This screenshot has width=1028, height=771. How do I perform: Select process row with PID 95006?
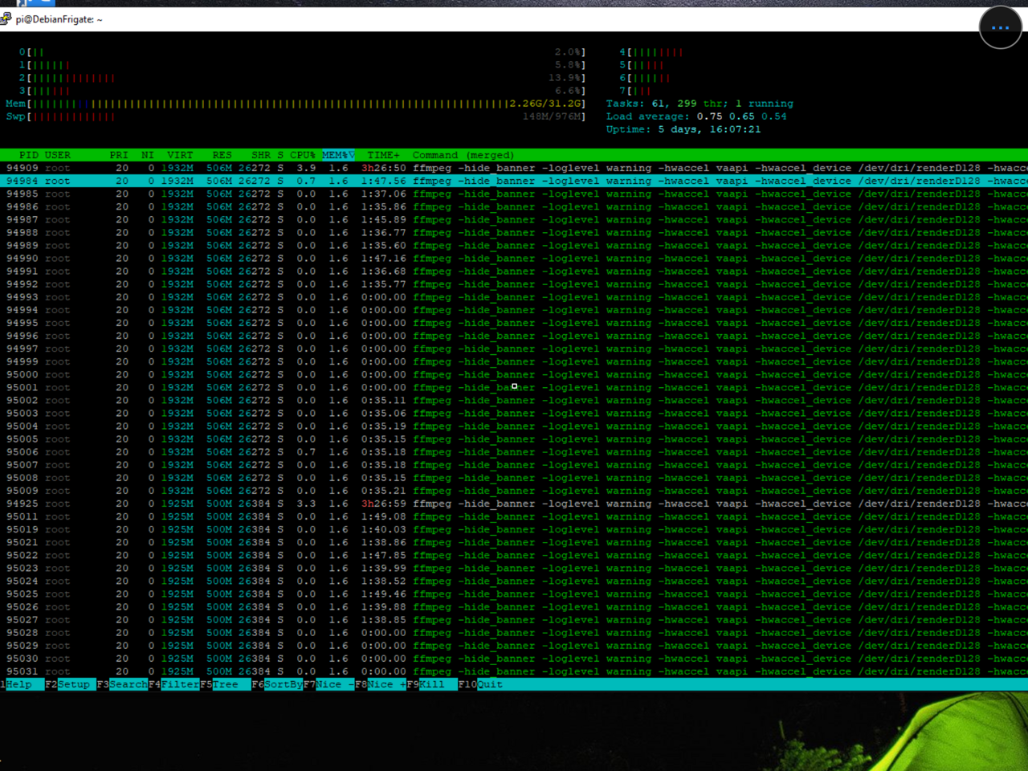514,452
